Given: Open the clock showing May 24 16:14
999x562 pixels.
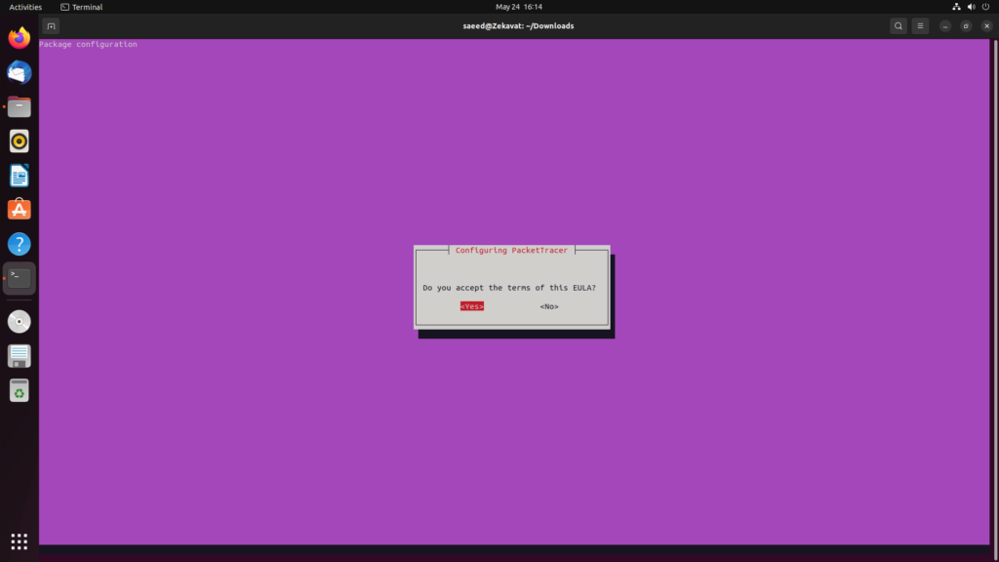Looking at the screenshot, I should [518, 7].
